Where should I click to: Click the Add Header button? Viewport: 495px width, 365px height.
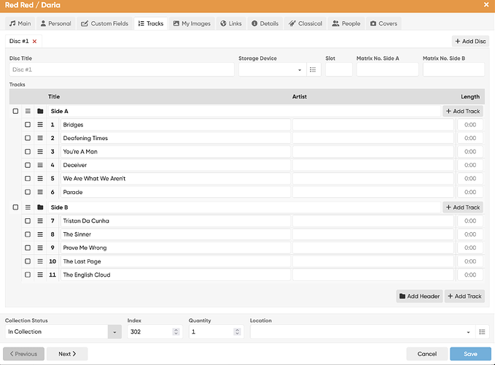click(x=420, y=296)
